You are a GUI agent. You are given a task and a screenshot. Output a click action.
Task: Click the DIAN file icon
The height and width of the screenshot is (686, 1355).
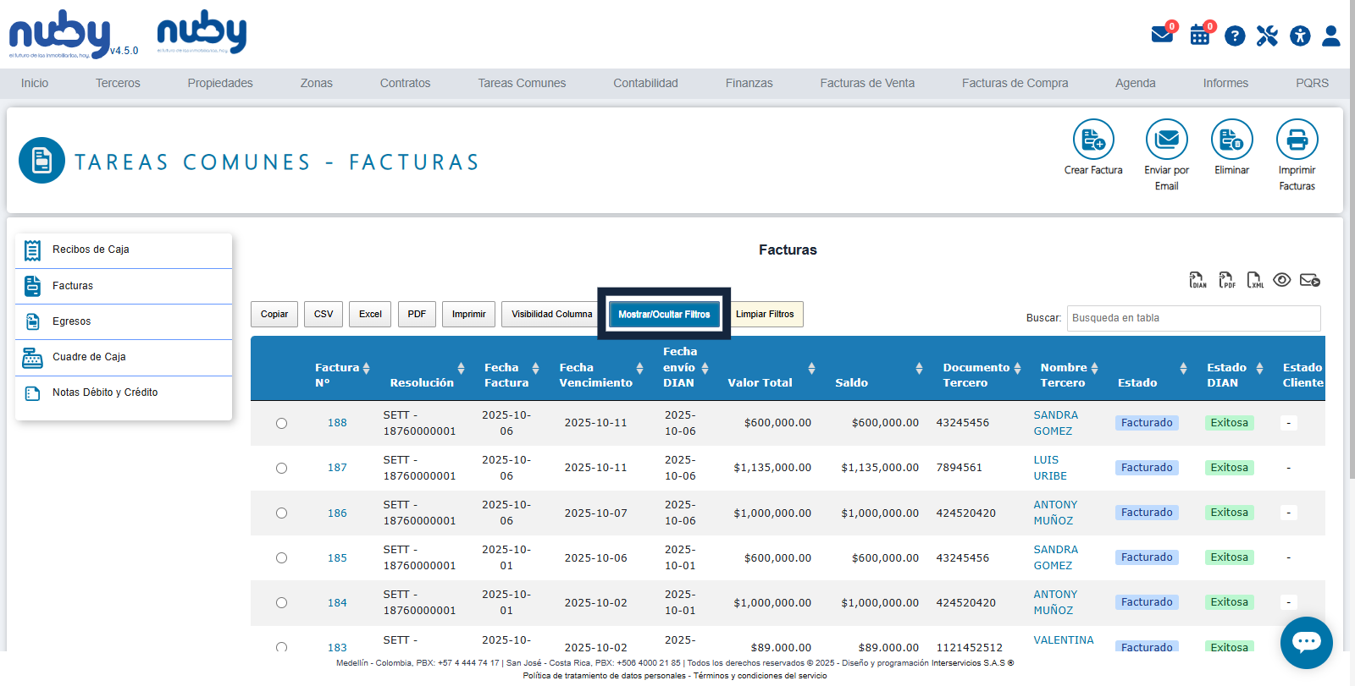[1197, 280]
